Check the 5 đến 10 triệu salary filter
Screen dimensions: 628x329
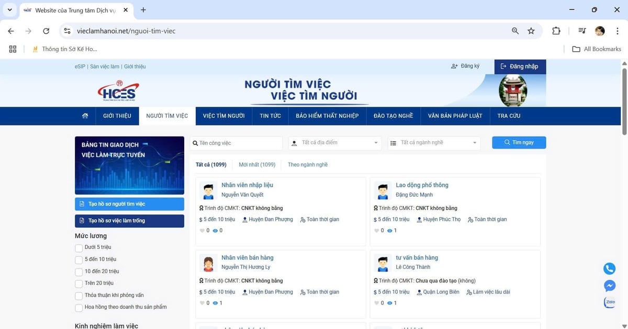79,259
